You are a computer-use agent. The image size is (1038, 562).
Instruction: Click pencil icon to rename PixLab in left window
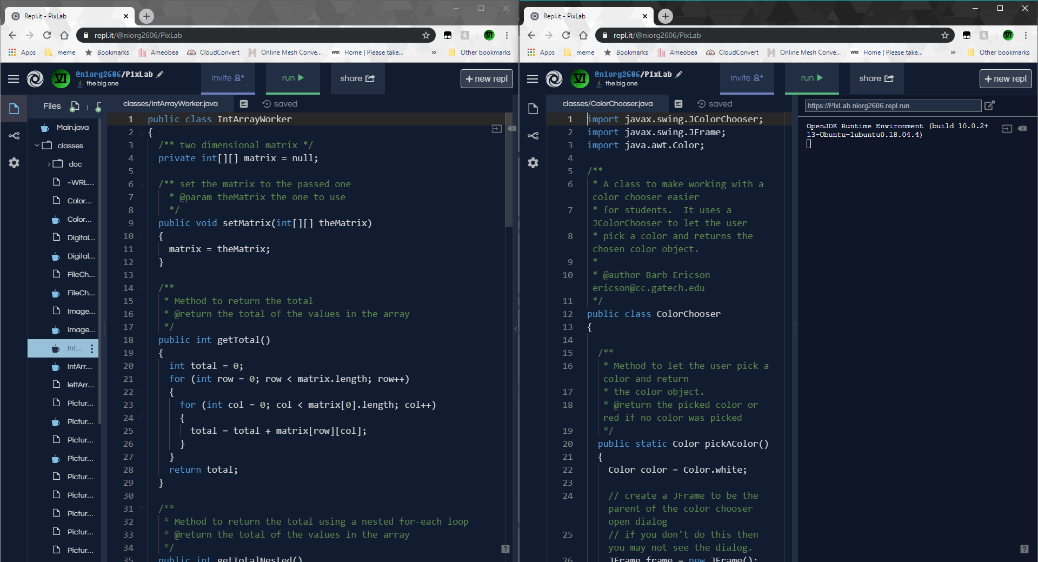click(160, 74)
